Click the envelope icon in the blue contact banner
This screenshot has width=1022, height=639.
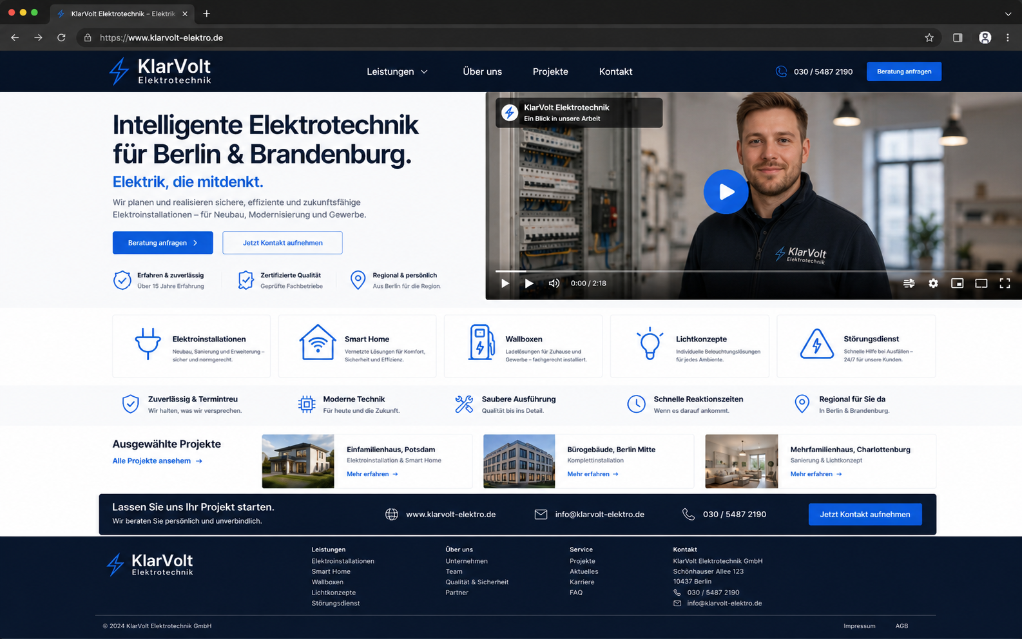click(x=541, y=514)
